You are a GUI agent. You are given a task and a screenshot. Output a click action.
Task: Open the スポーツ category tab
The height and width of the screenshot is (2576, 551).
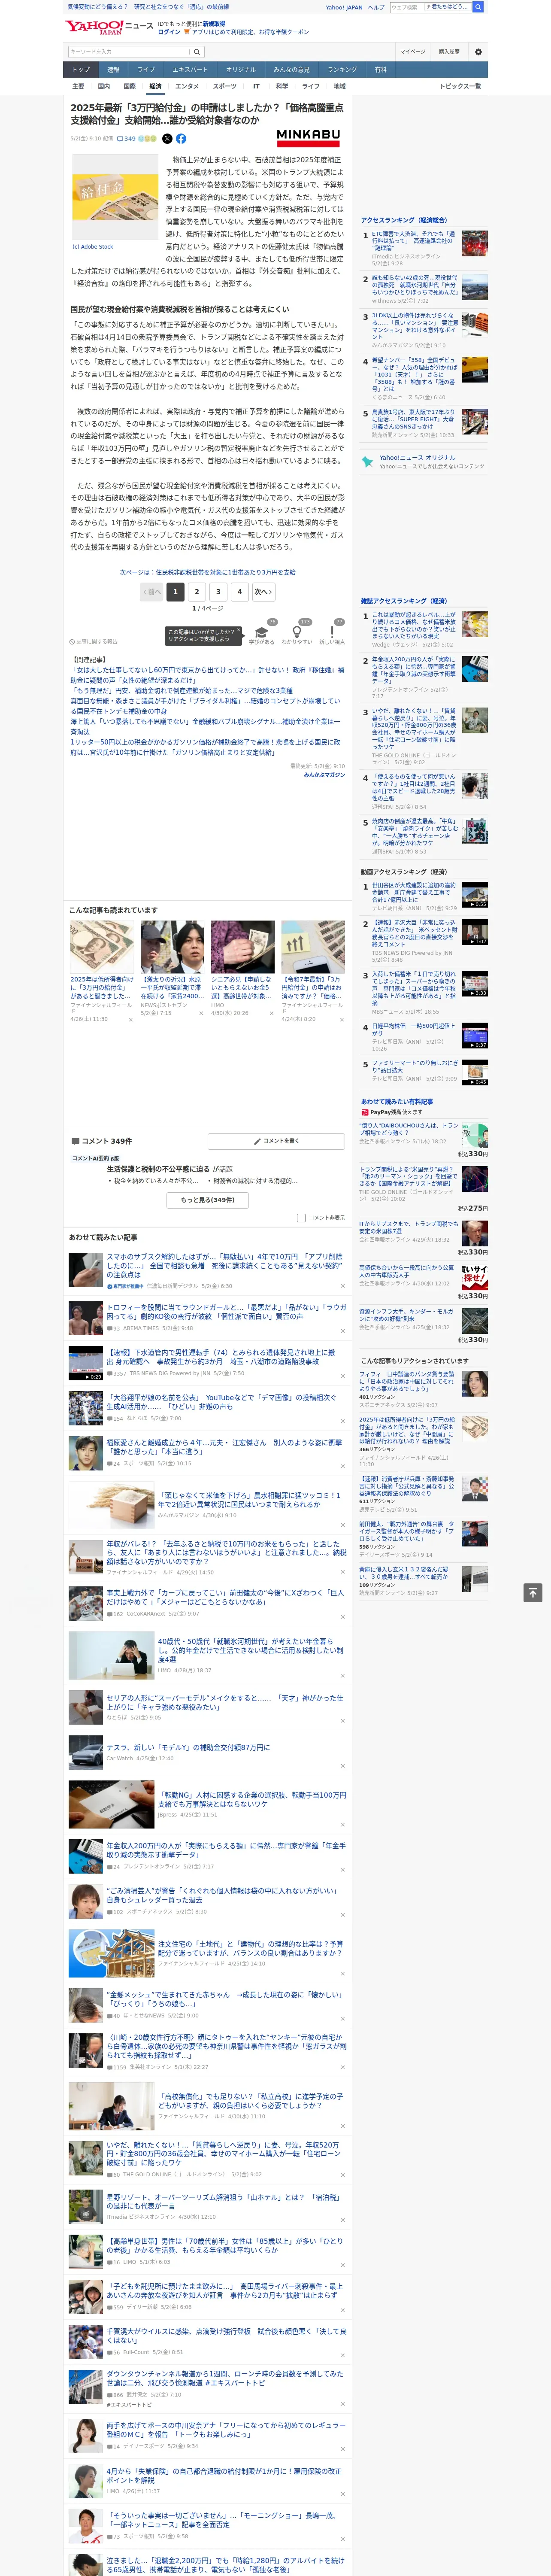click(225, 86)
